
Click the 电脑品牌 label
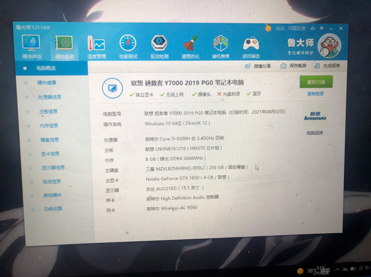coord(315,133)
